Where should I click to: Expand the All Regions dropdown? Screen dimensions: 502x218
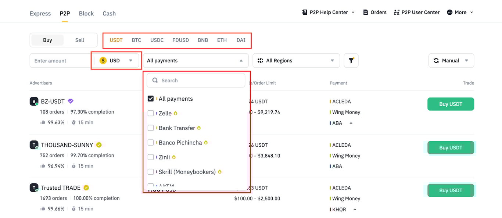point(296,60)
